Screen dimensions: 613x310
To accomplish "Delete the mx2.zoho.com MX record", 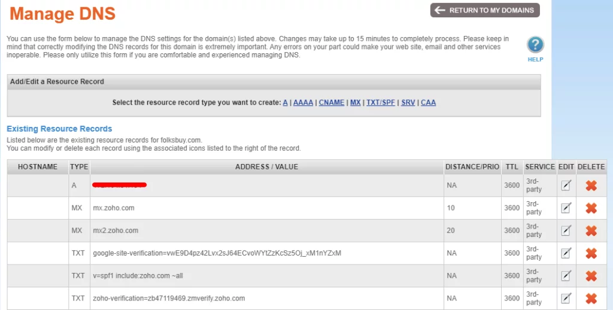I will click(x=591, y=230).
